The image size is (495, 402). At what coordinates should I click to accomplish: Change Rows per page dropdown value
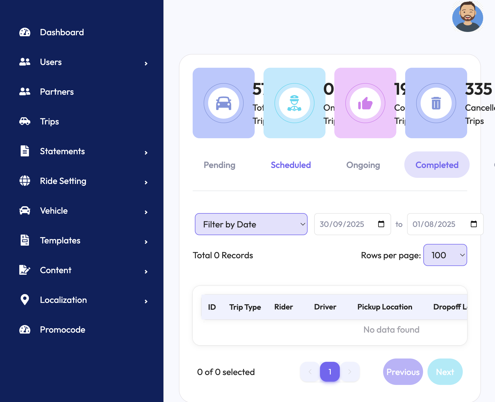click(x=445, y=255)
